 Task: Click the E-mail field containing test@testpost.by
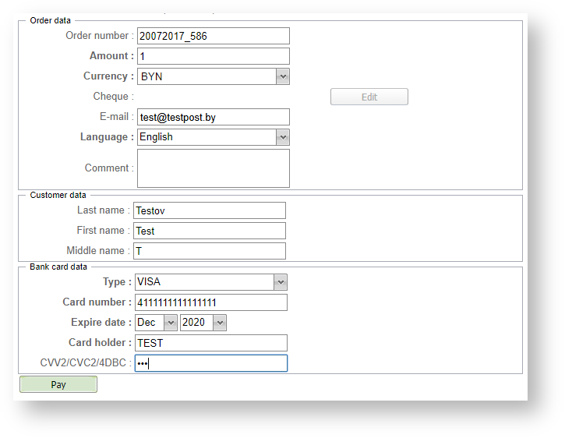(x=213, y=117)
